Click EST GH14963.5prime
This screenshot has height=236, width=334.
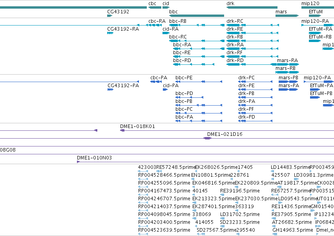[x=274, y=234]
